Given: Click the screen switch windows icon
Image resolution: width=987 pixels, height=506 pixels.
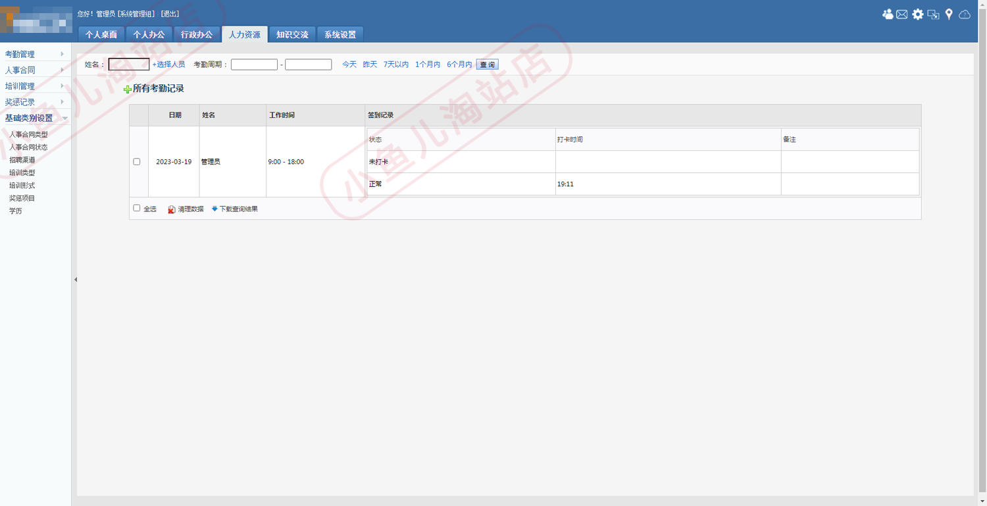Looking at the screenshot, I should (933, 14).
